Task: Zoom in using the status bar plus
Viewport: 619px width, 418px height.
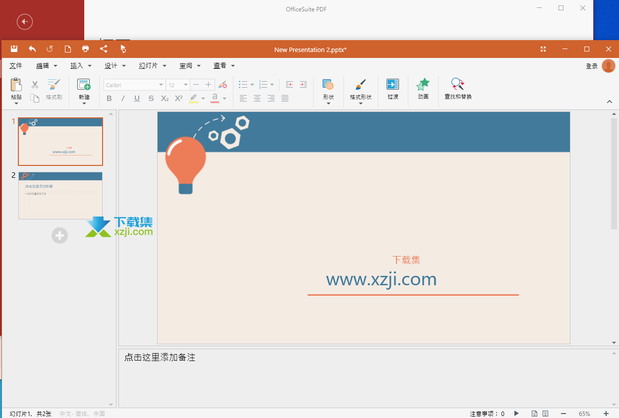Action: (x=606, y=414)
